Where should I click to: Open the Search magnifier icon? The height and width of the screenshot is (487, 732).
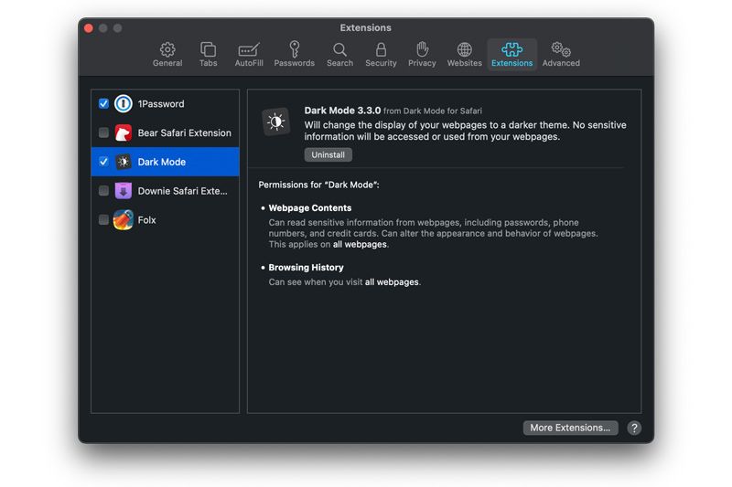coord(339,49)
